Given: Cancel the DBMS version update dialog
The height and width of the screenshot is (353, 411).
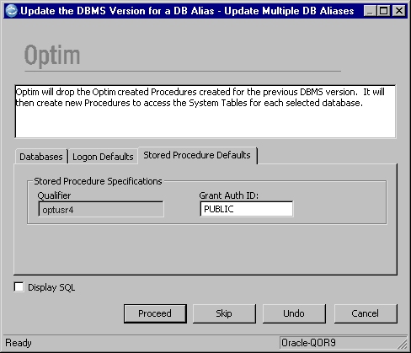Looking at the screenshot, I should (366, 313).
